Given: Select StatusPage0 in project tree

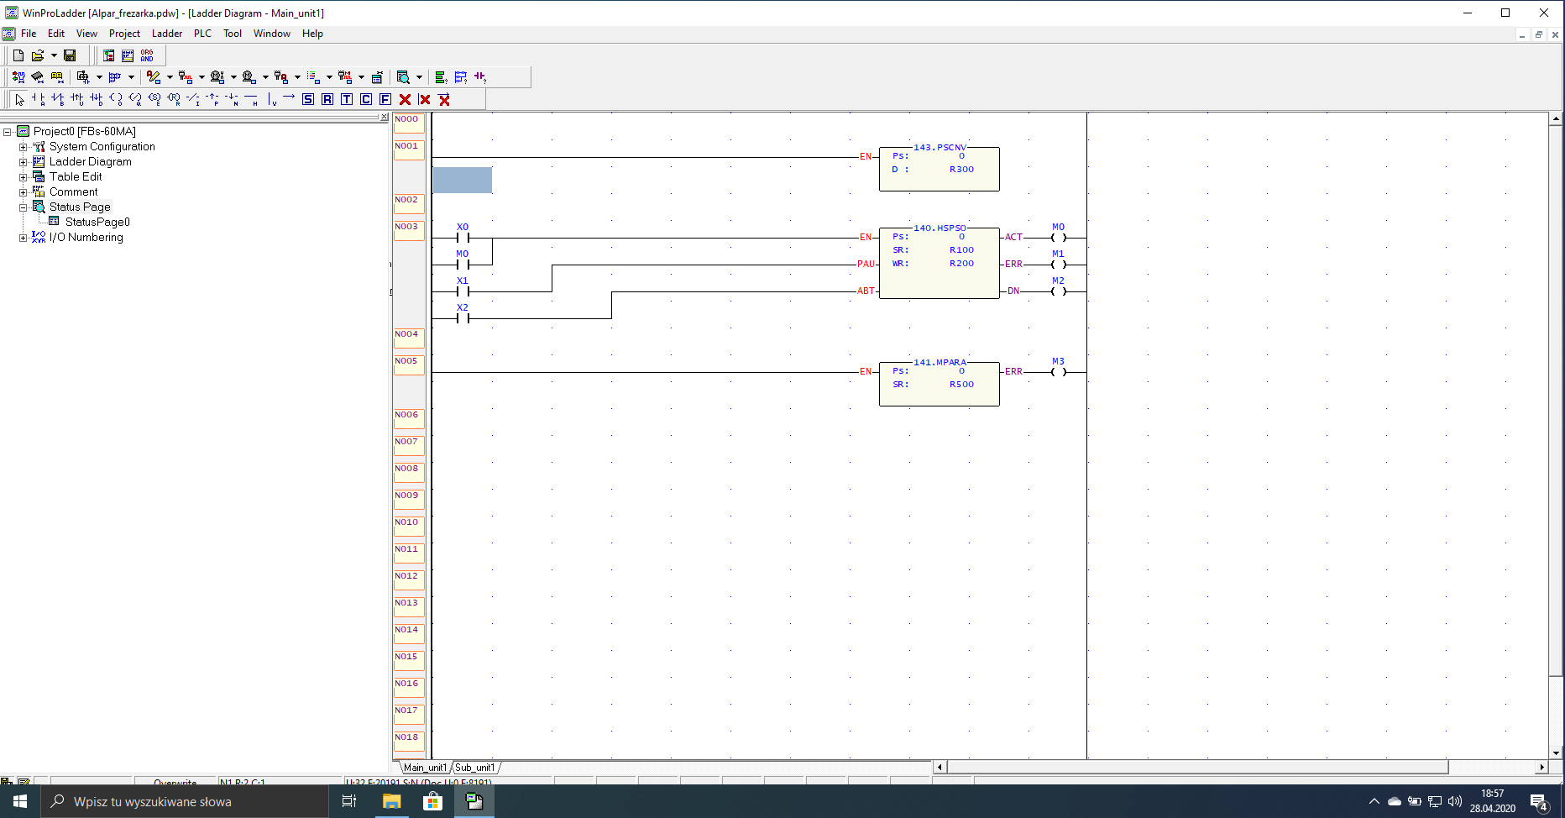Looking at the screenshot, I should click(x=97, y=223).
